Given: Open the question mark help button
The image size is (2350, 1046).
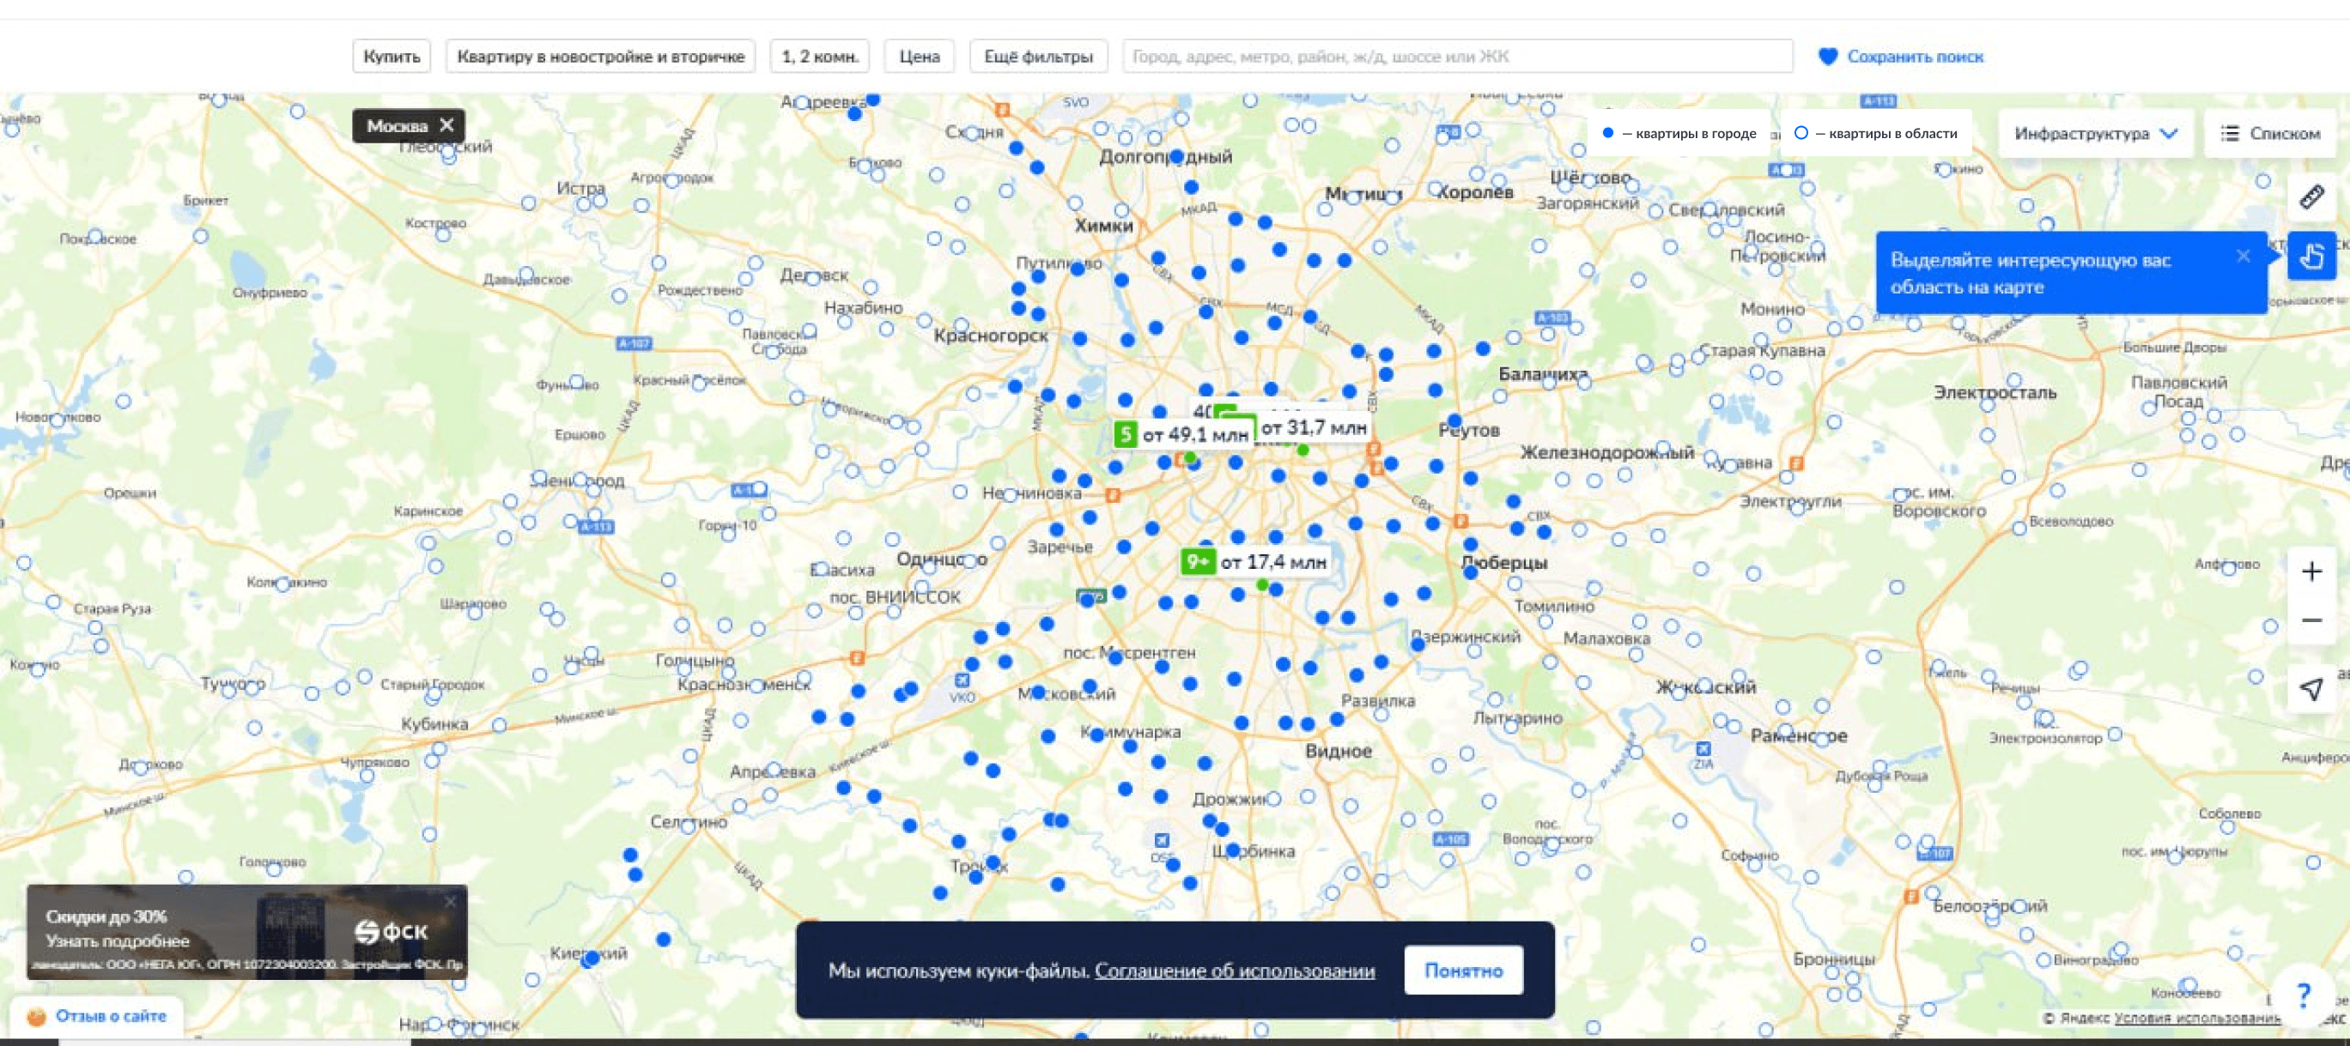Looking at the screenshot, I should [2303, 994].
